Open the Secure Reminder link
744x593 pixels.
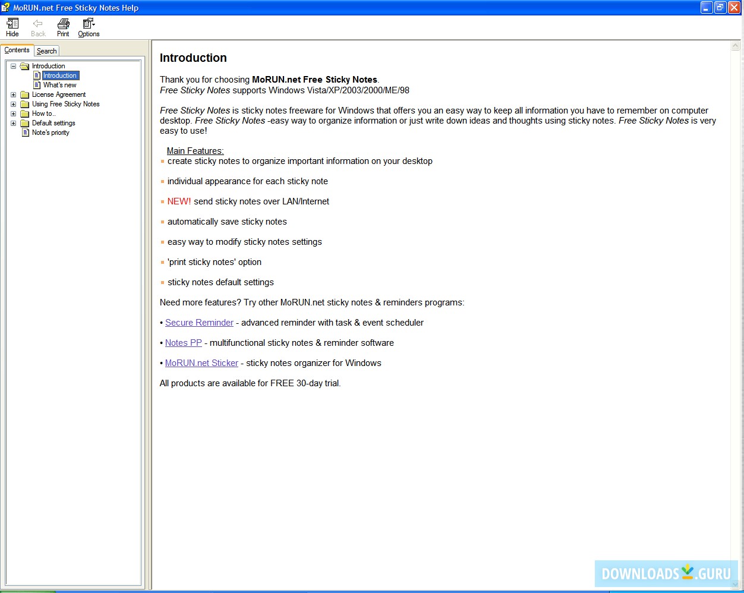[x=199, y=322]
